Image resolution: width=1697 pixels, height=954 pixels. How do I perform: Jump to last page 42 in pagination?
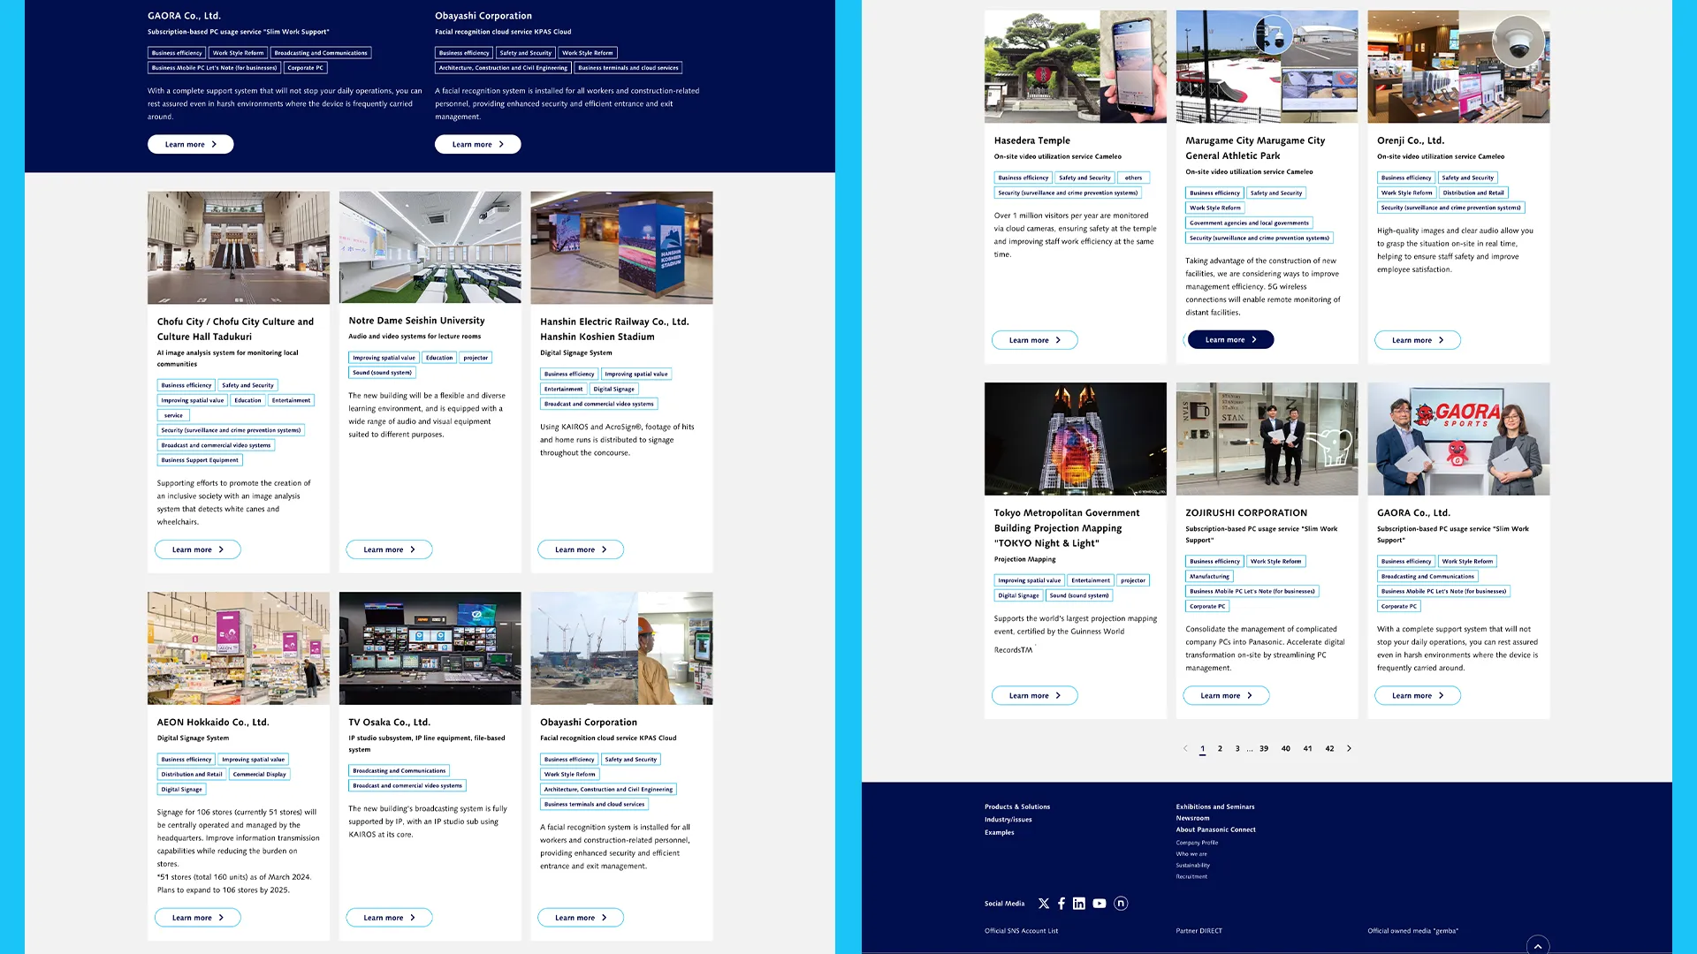1330,748
